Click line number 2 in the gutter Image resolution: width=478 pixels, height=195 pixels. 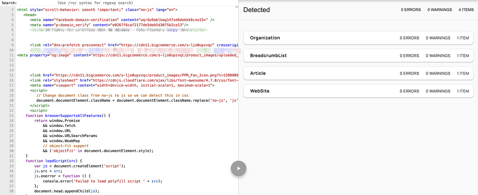12,10
